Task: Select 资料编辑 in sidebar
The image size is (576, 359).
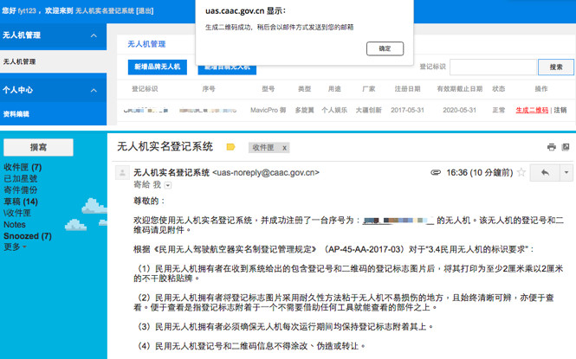Action: pyautogui.click(x=16, y=114)
